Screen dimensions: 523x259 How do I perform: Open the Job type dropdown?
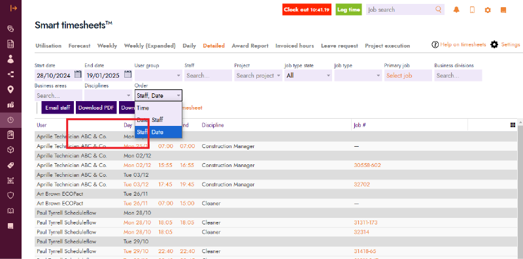pos(358,76)
